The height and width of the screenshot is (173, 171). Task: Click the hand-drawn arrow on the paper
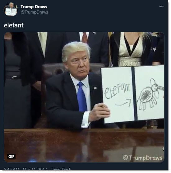[x=123, y=102]
